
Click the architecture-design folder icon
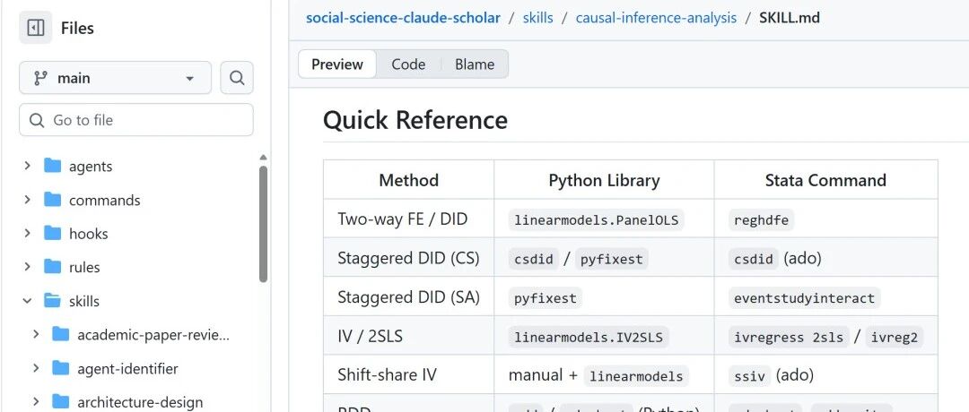61,402
